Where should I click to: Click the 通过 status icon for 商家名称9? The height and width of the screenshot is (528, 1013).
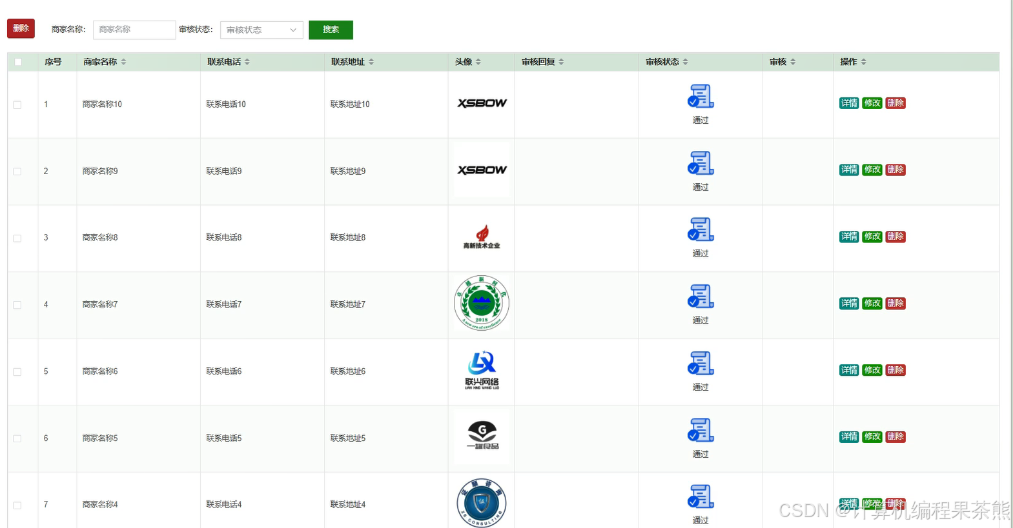[701, 163]
